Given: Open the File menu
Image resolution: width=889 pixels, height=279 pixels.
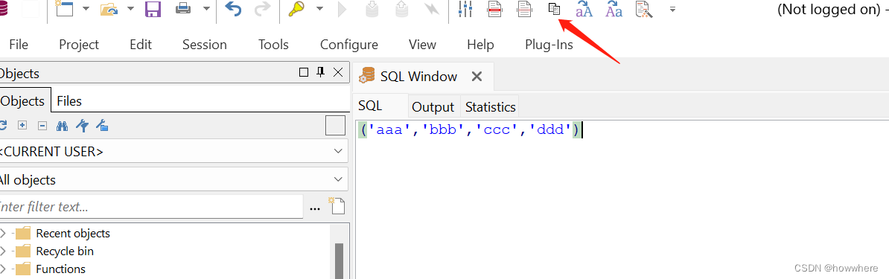Looking at the screenshot, I should [19, 44].
